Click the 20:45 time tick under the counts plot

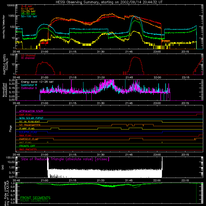(x=16, y=52)
